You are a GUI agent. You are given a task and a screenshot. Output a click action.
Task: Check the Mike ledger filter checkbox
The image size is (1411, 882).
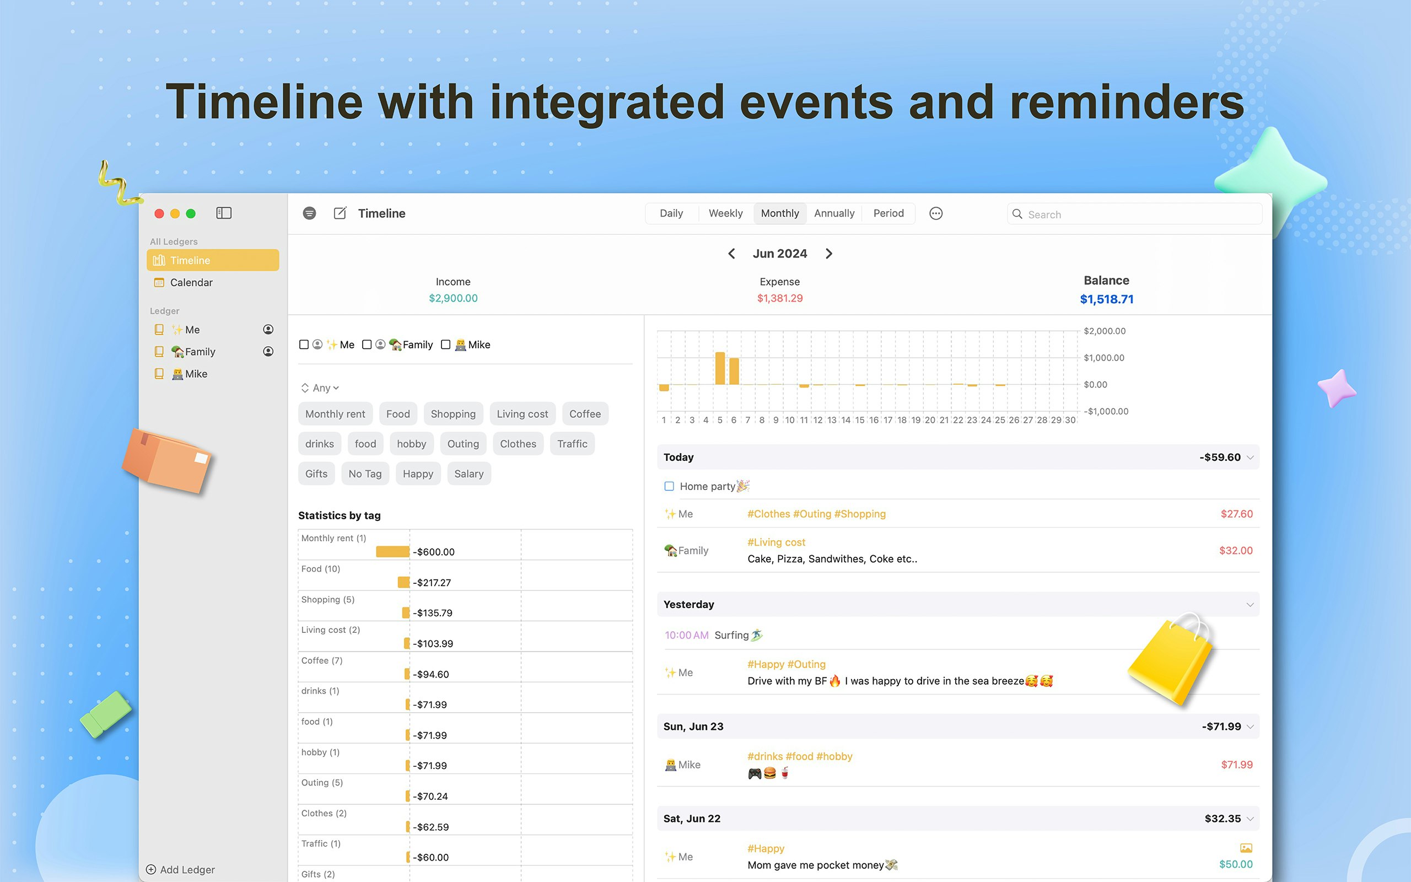click(x=445, y=345)
